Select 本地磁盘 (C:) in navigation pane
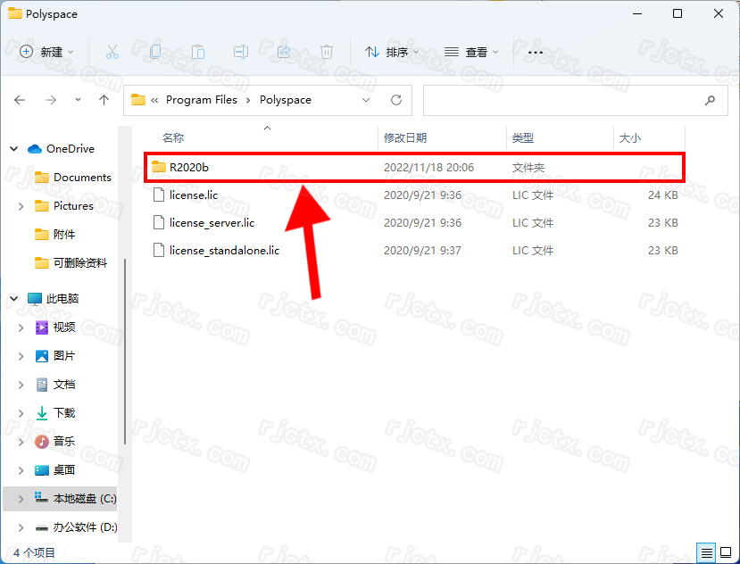 [x=84, y=499]
